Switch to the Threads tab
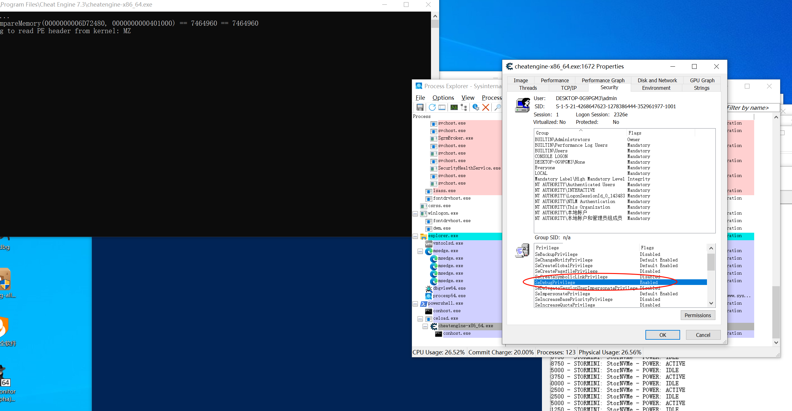 point(528,88)
